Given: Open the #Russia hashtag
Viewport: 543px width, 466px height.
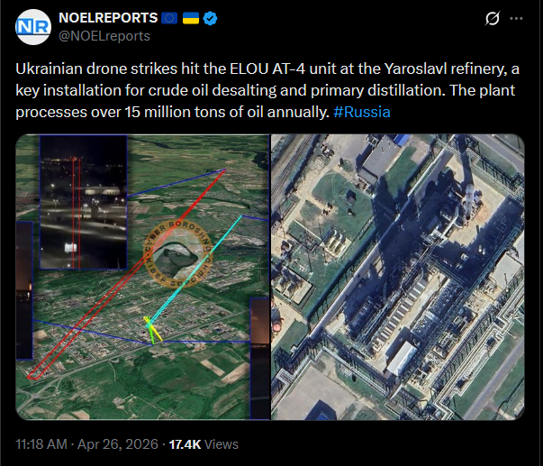Looking at the screenshot, I should [361, 112].
